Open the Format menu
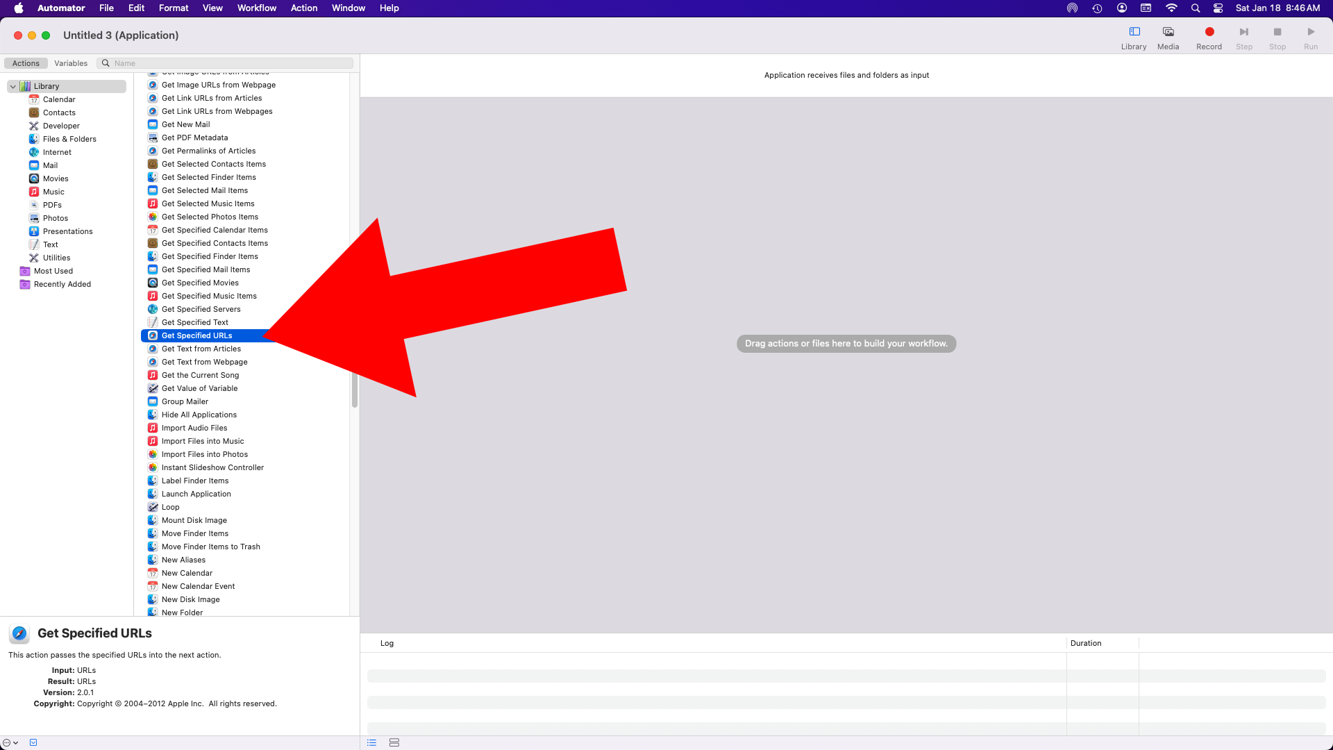Screen dimensions: 1333x750 click(x=174, y=8)
